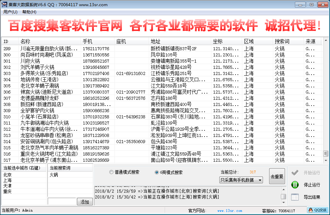The image size is (330, 215).
Task: Select row 地锅传奇(王港店)
Action: pyautogui.click(x=162, y=79)
